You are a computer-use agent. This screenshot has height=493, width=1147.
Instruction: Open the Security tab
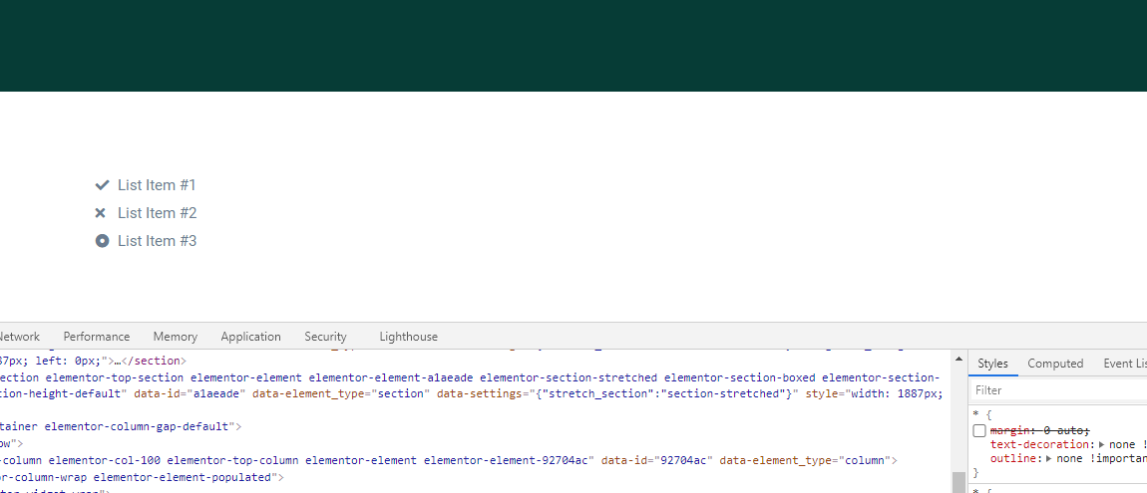point(325,337)
